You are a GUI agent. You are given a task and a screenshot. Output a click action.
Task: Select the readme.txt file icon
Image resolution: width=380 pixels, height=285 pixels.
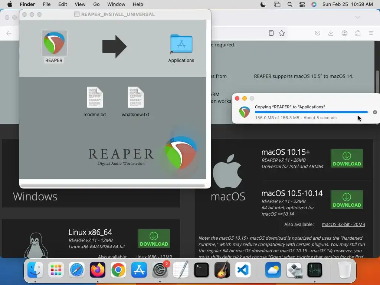(95, 97)
